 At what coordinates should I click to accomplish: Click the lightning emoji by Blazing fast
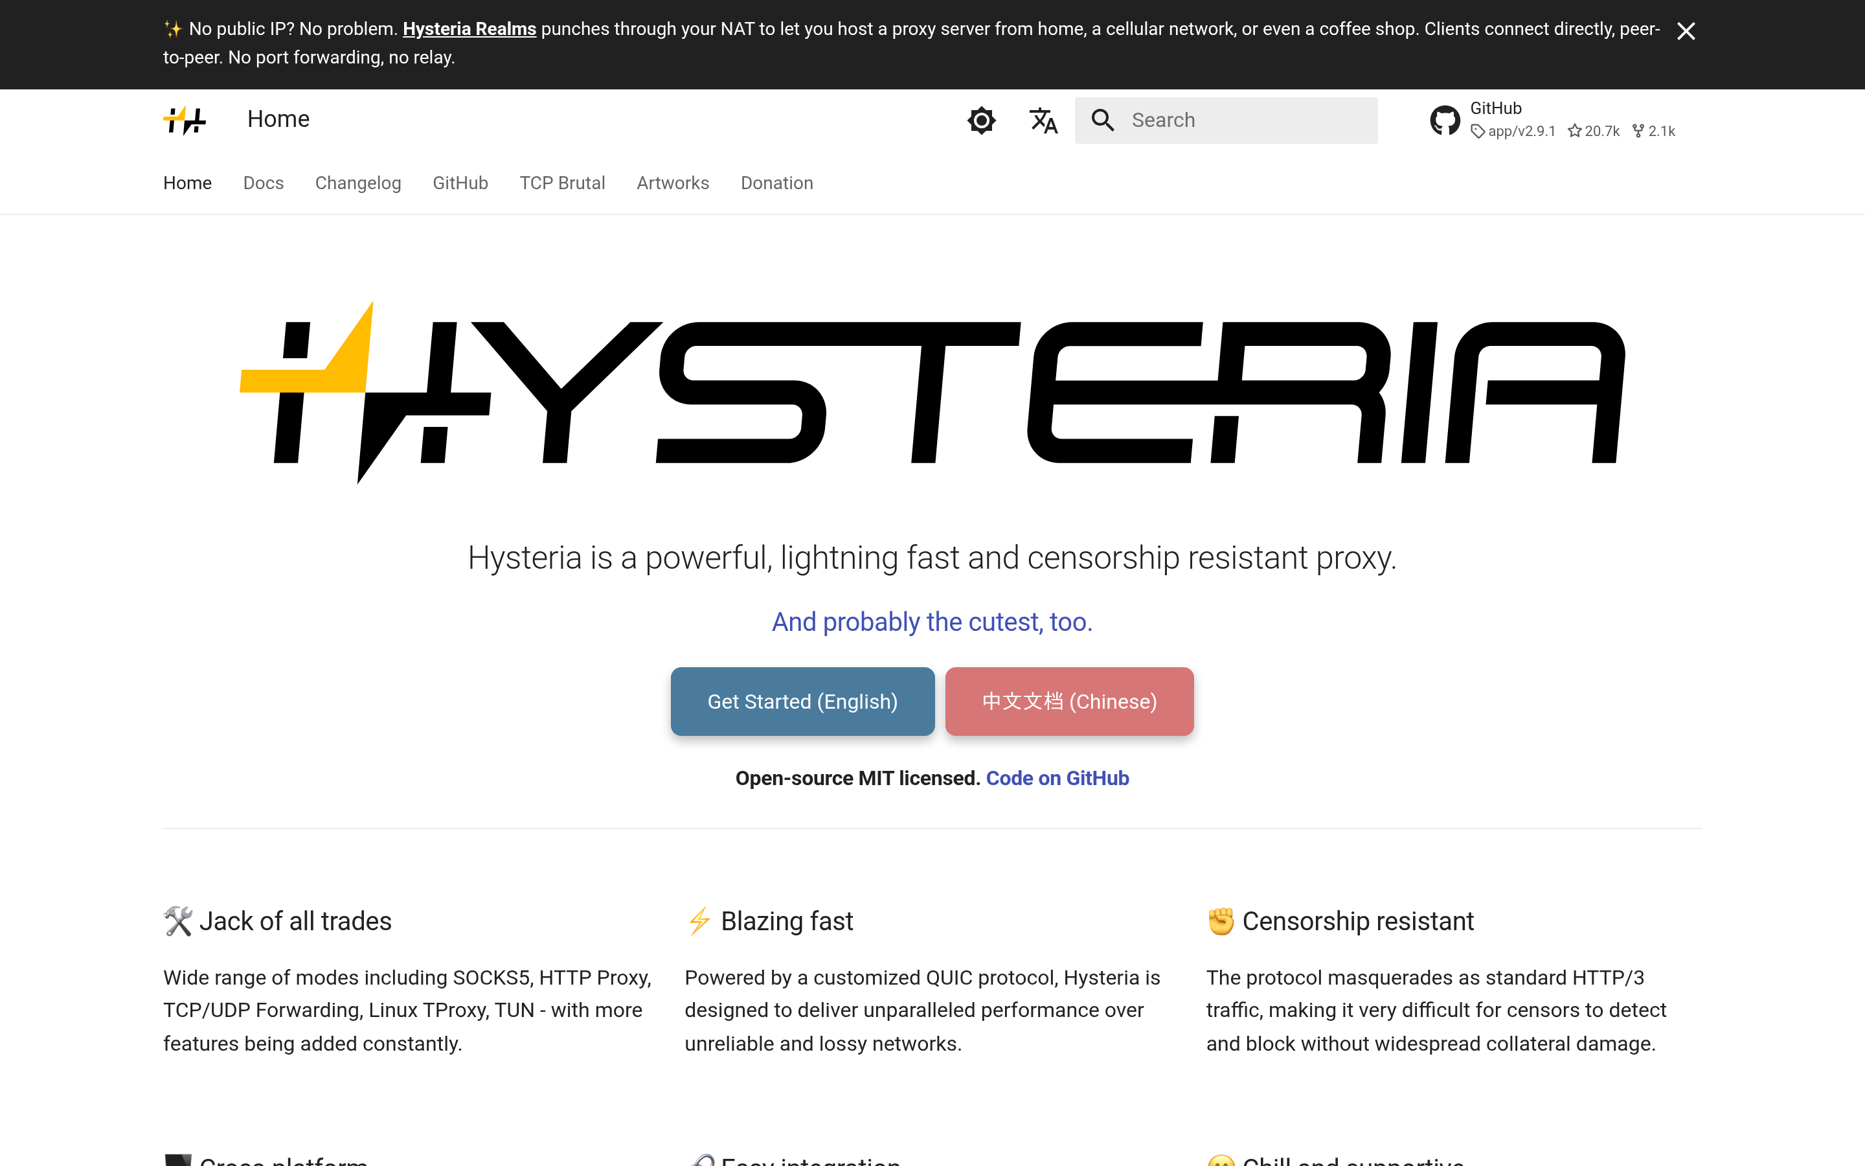[699, 922]
